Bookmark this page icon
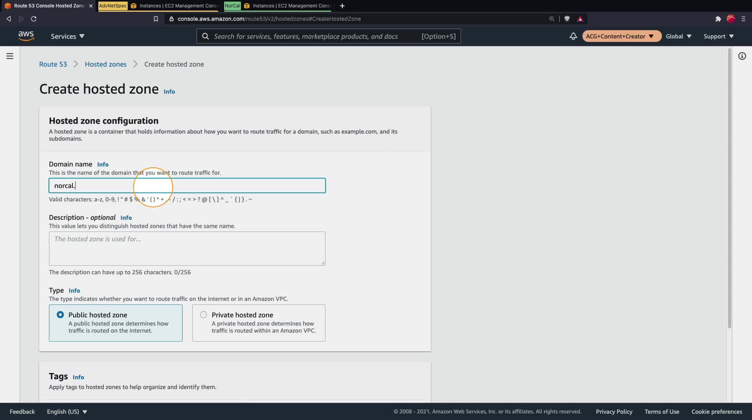 [x=155, y=19]
